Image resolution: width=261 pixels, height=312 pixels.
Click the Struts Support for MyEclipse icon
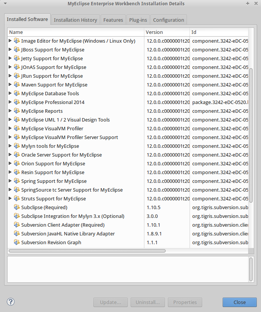17,198
